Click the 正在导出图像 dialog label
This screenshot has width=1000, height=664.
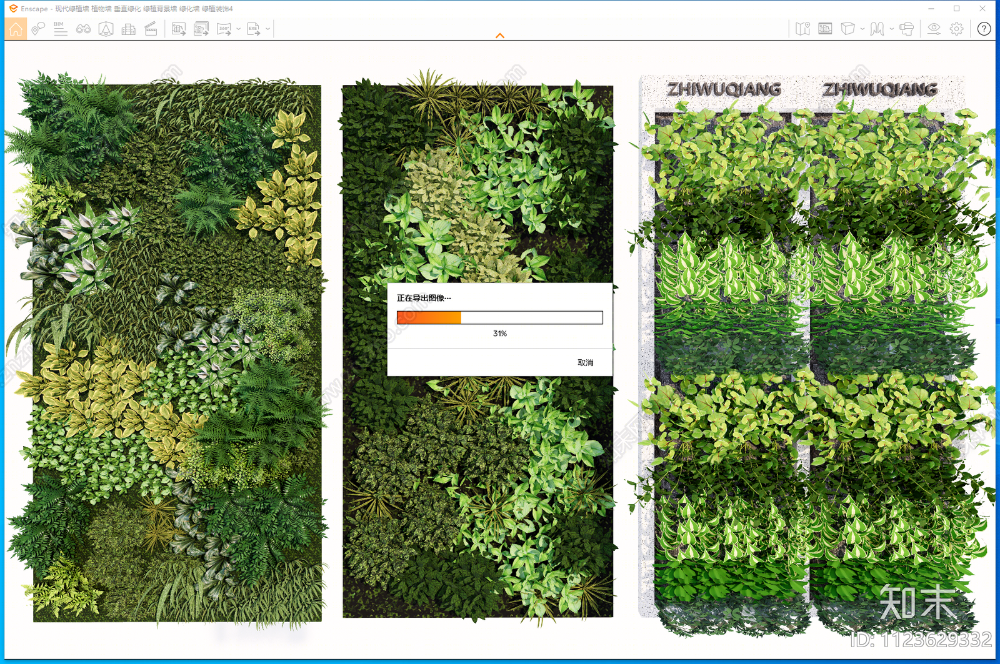coord(424,298)
